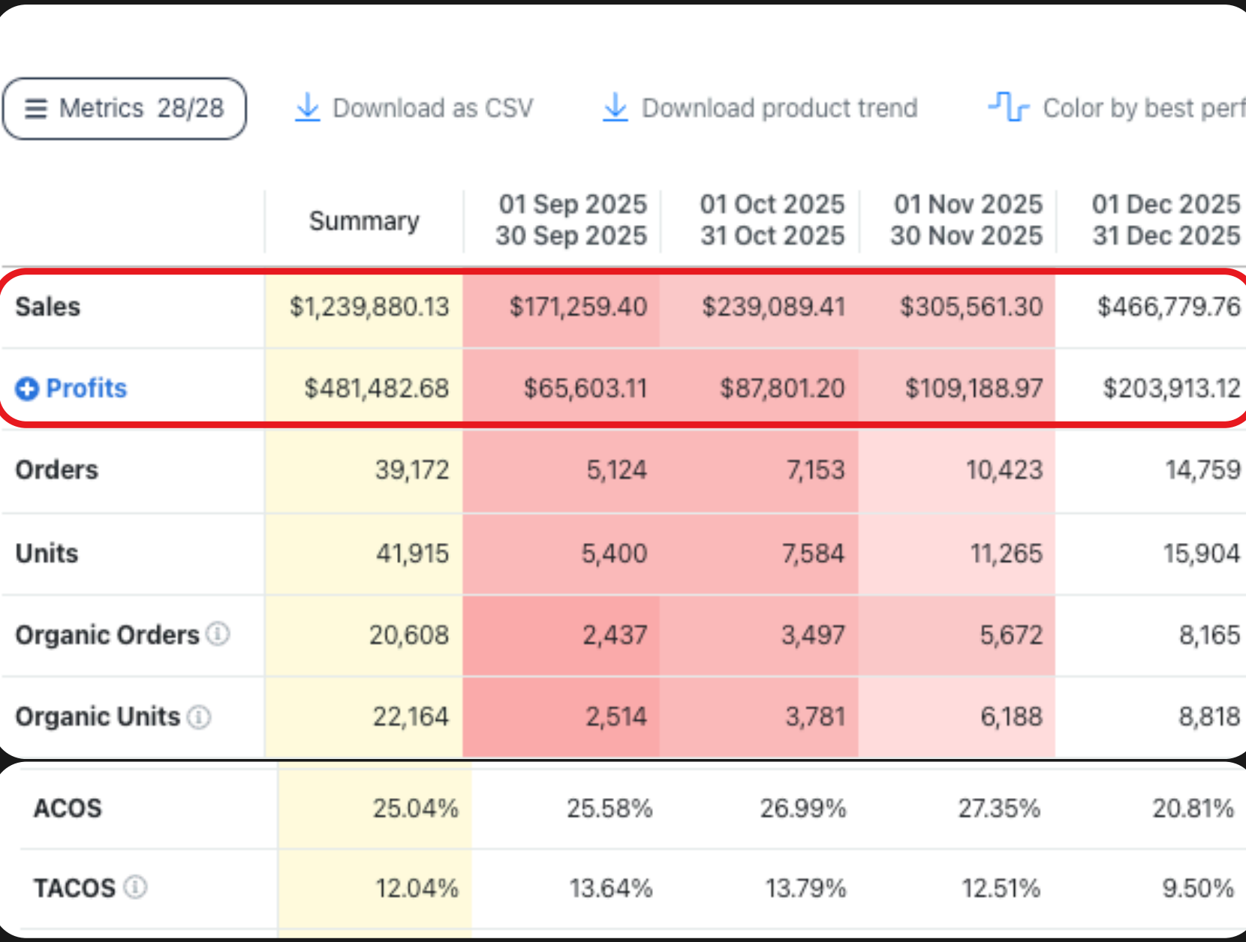Click December sales value $466,779.76

(1169, 307)
